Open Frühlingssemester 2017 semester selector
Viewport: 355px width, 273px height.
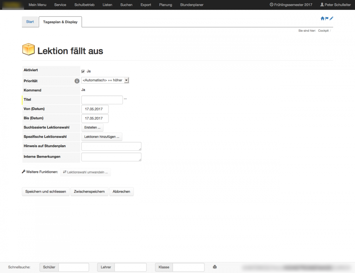(x=291, y=5)
